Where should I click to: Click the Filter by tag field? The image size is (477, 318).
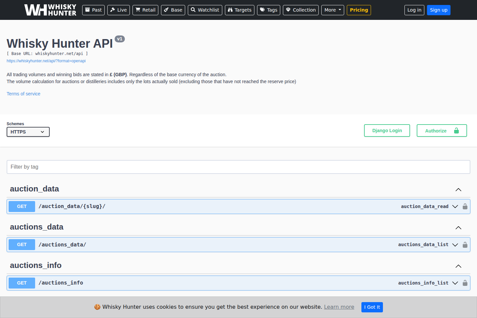point(238,167)
